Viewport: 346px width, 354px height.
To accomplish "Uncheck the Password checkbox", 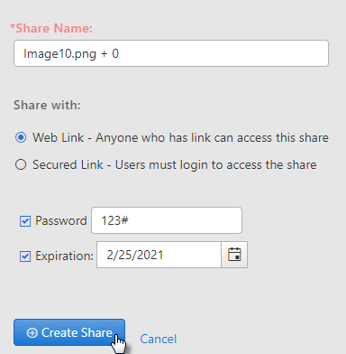I will pos(25,221).
